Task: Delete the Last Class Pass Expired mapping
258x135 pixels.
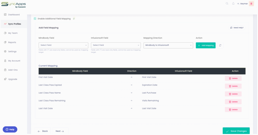Action: [x=233, y=86]
